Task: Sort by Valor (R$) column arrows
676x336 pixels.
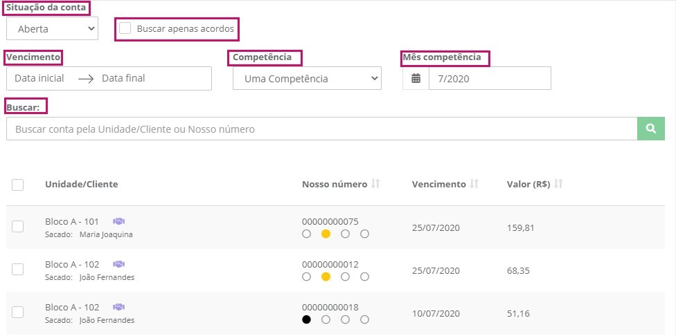Action: 558,184
